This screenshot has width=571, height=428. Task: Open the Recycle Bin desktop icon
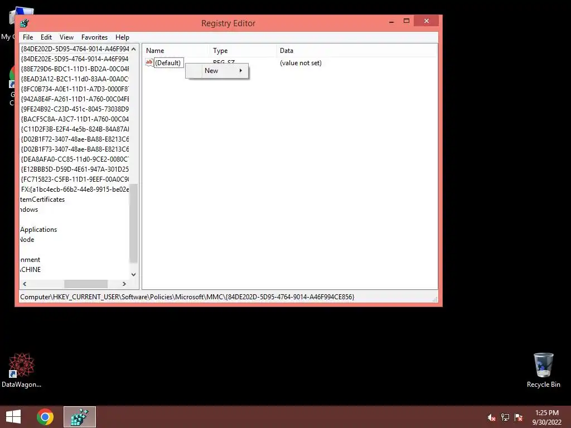pyautogui.click(x=543, y=370)
